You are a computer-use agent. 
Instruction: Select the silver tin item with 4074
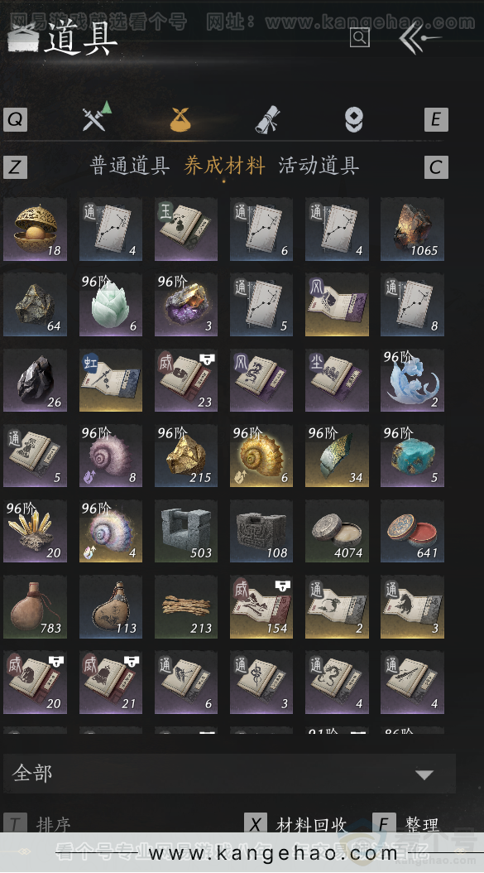337,531
